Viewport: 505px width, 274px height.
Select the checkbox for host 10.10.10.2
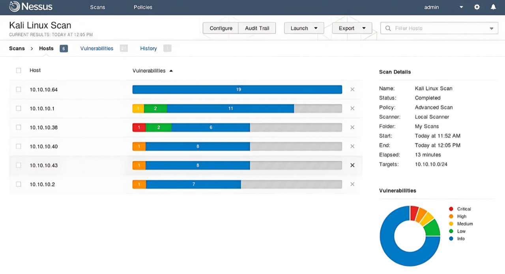pos(19,184)
